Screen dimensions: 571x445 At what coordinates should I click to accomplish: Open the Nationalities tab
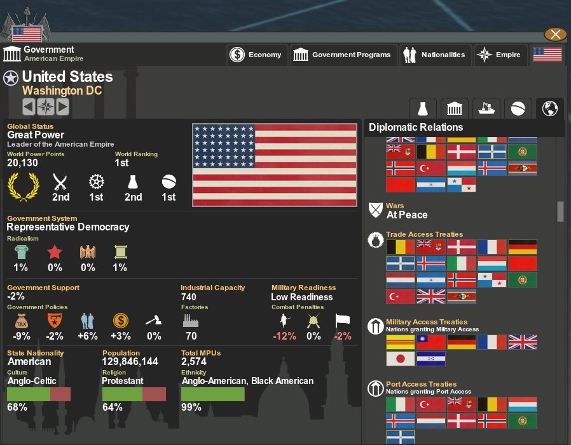coord(436,55)
